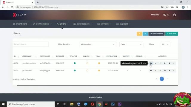191x107 pixels.
Task: Open a new browser tab
Action: 38,2
